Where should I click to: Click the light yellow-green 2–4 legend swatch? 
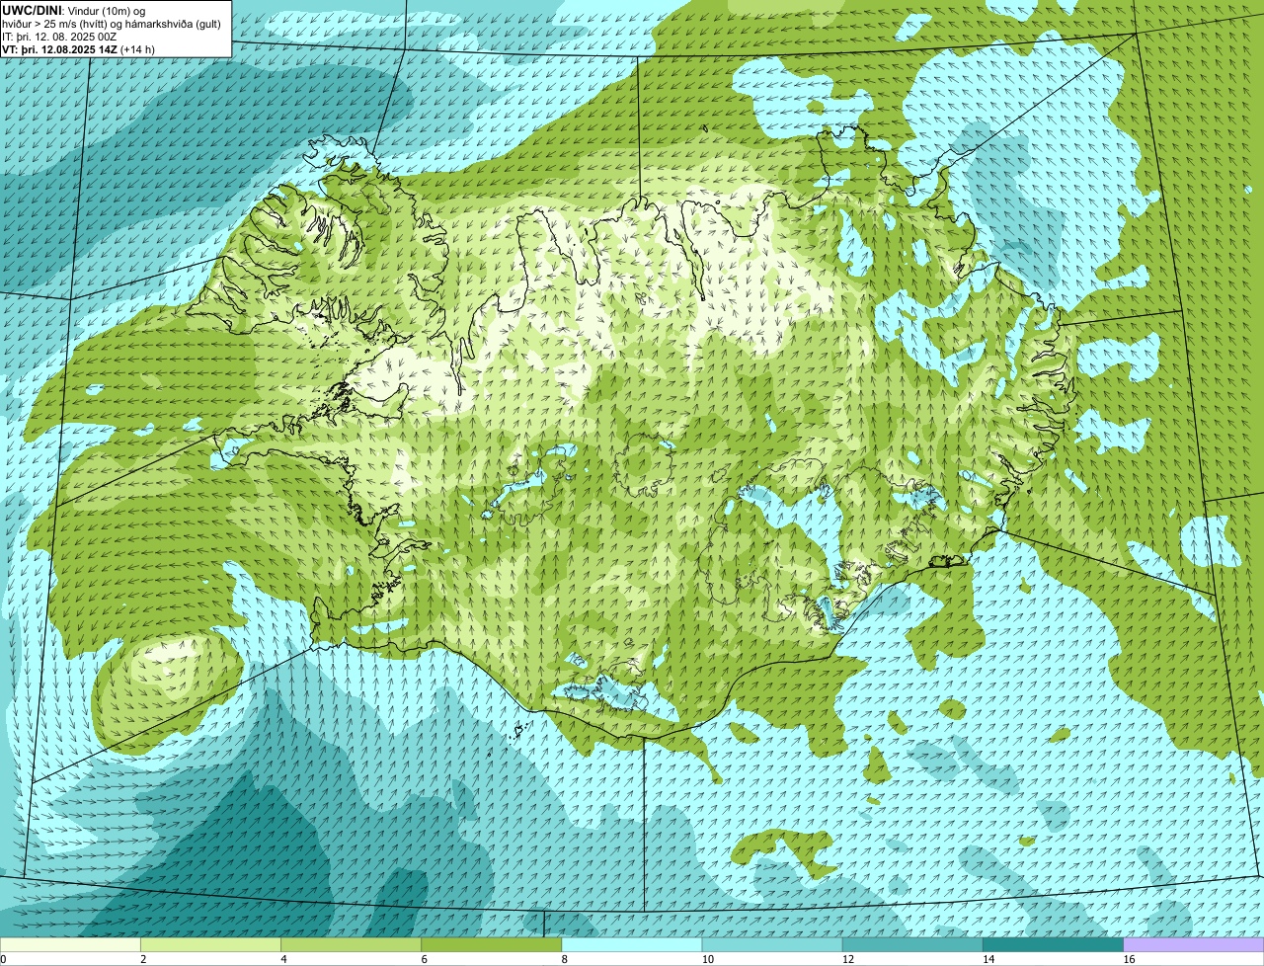pyautogui.click(x=210, y=944)
